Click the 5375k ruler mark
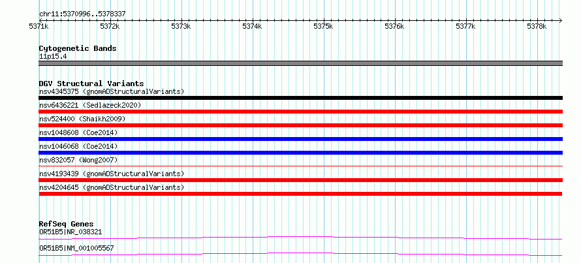The image size is (581, 263). click(x=324, y=27)
